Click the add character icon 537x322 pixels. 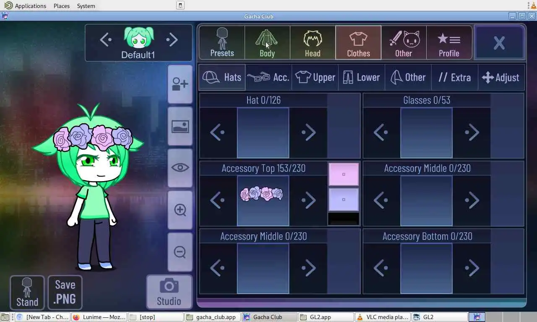pos(180,84)
